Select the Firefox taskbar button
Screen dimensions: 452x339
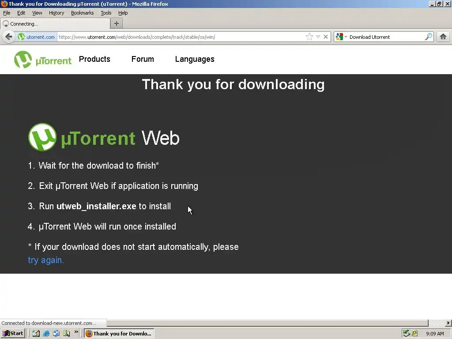[x=119, y=334]
